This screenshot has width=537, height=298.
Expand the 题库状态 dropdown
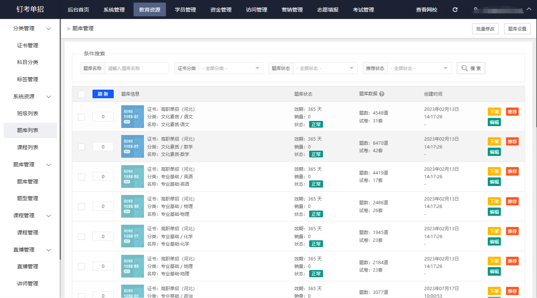click(x=325, y=68)
